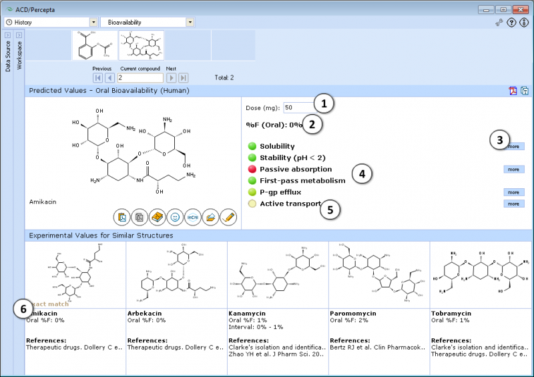Click the orange book dictionary icon
534x377 pixels.
point(157,217)
